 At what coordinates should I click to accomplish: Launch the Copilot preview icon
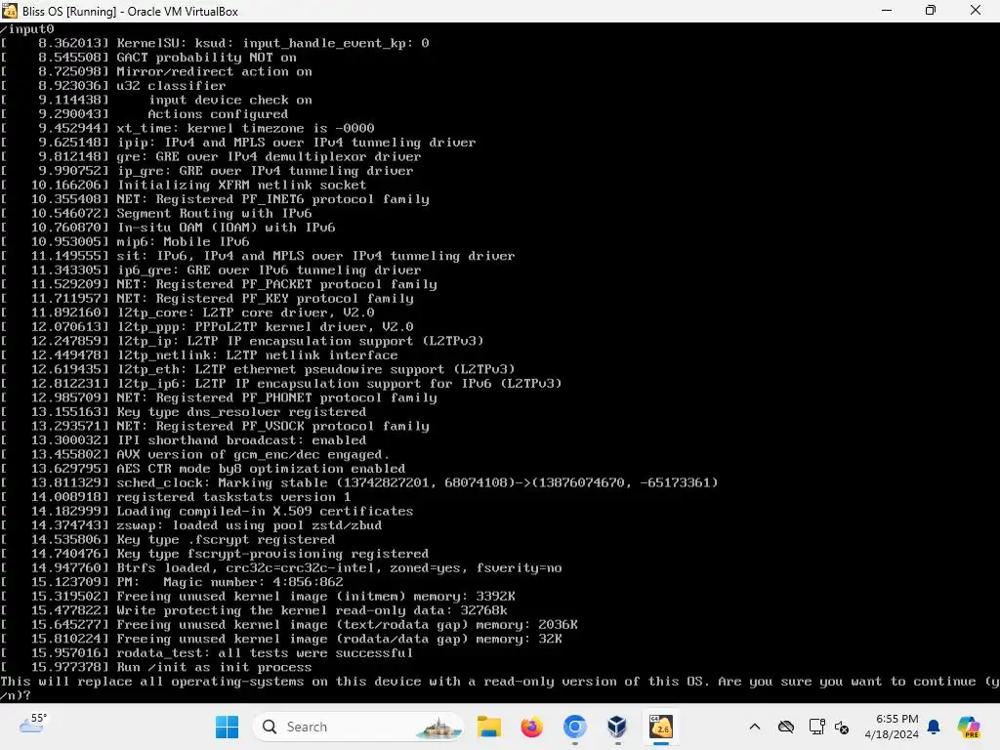coord(968,727)
